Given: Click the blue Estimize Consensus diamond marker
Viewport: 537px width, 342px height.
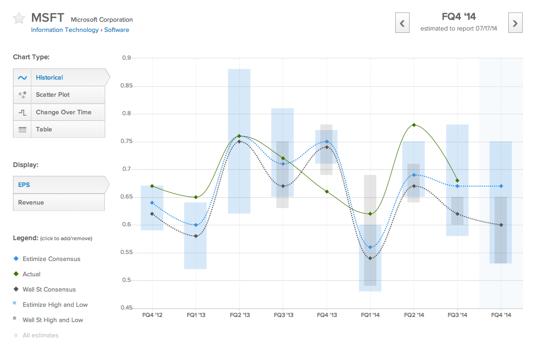Looking at the screenshot, I should point(16,259).
